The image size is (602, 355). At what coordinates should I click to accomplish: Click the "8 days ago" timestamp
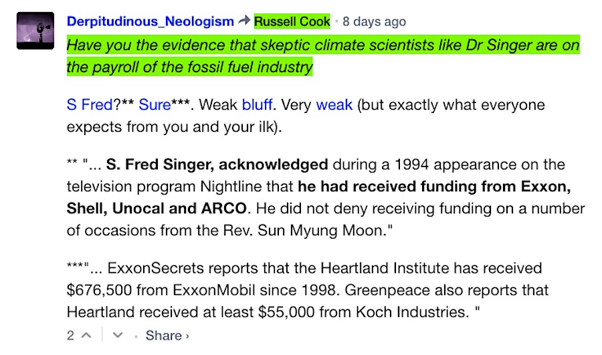(x=374, y=21)
